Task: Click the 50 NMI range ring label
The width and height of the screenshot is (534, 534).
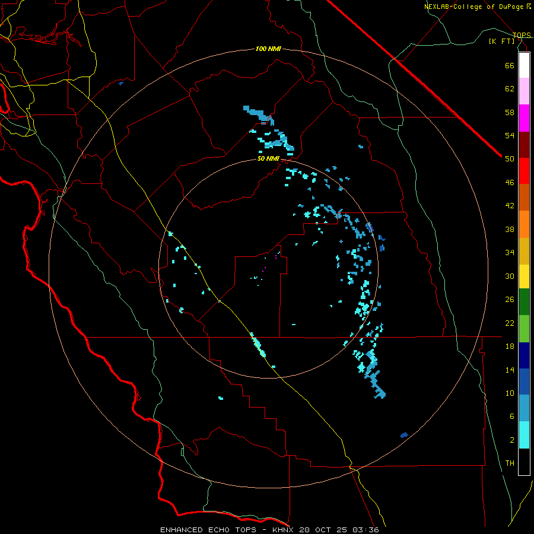Action: coord(268,158)
